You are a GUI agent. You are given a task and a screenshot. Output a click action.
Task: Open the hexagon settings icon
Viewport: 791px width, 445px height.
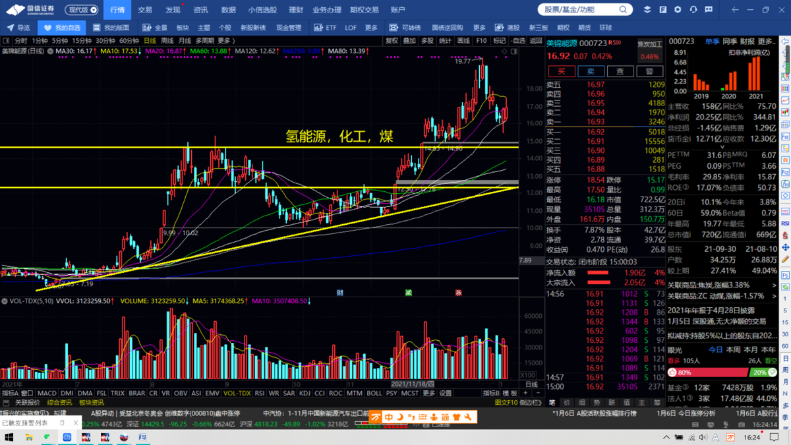678,10
